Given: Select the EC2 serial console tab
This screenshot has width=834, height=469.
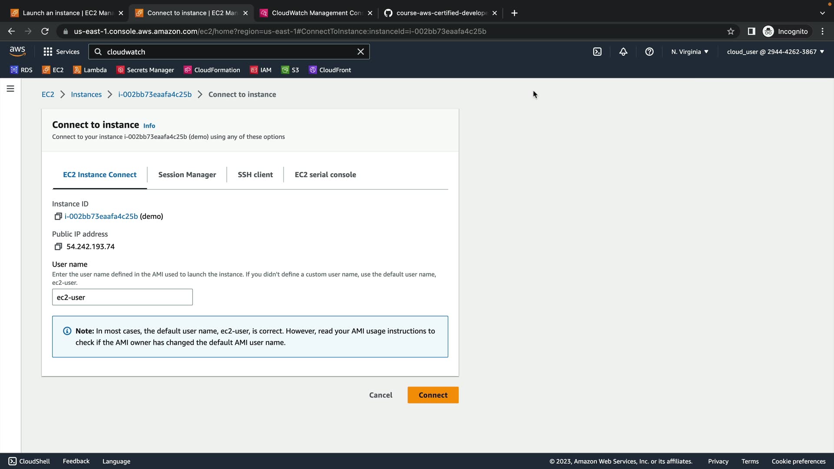Looking at the screenshot, I should pos(325,175).
